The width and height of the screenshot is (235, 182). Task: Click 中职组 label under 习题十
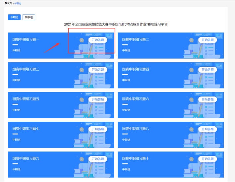(x=126, y=169)
